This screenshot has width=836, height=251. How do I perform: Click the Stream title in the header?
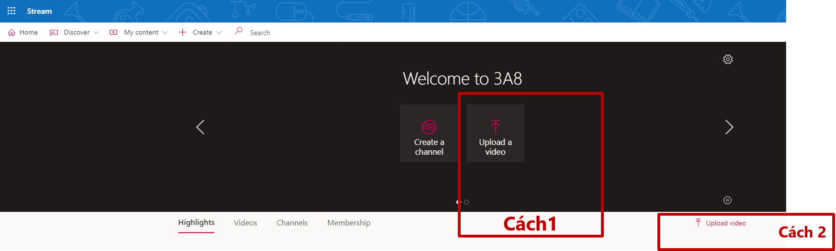[x=39, y=11]
